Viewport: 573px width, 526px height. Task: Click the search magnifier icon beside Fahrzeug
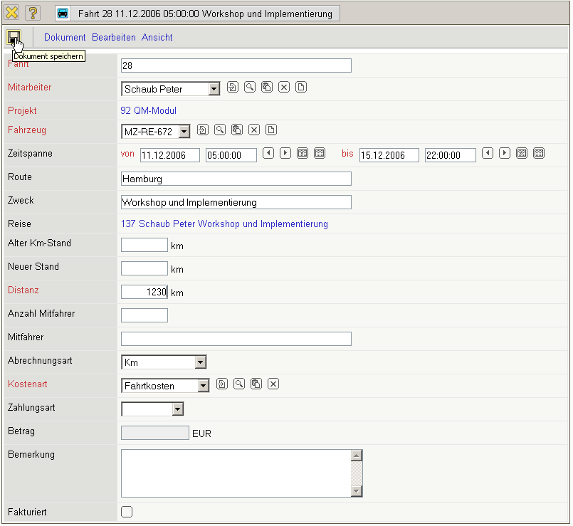point(220,130)
